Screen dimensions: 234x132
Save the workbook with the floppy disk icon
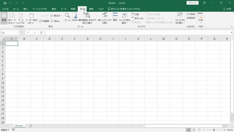pos(5,3)
